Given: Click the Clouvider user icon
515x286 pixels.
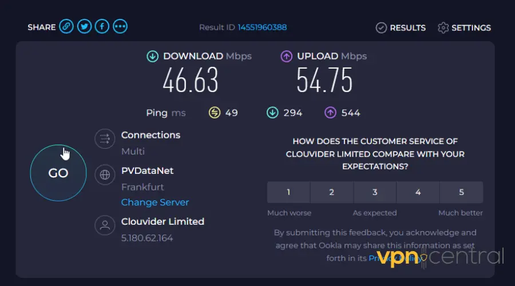Looking at the screenshot, I should 105,225.
